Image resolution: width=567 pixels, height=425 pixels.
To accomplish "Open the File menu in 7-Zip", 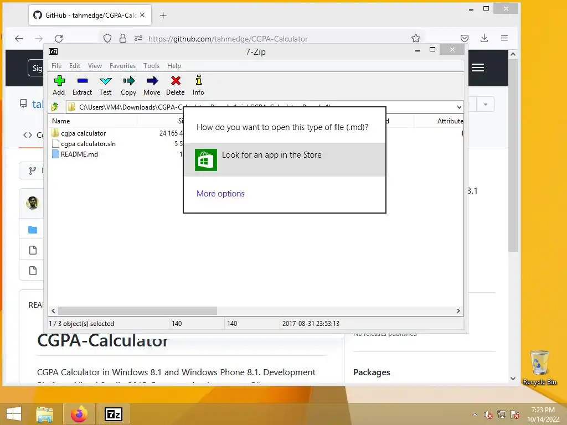I will pyautogui.click(x=56, y=66).
